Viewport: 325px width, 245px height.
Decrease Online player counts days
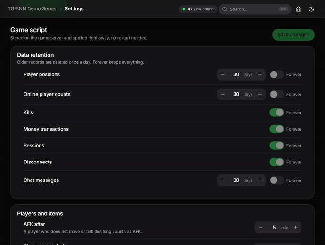pos(223,94)
